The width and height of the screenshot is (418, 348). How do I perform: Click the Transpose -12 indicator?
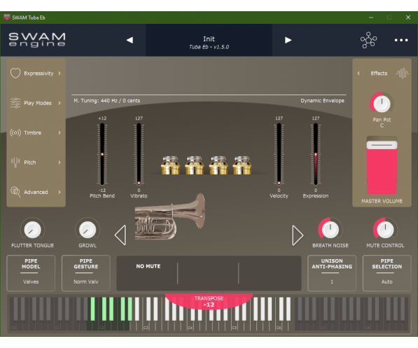(209, 302)
